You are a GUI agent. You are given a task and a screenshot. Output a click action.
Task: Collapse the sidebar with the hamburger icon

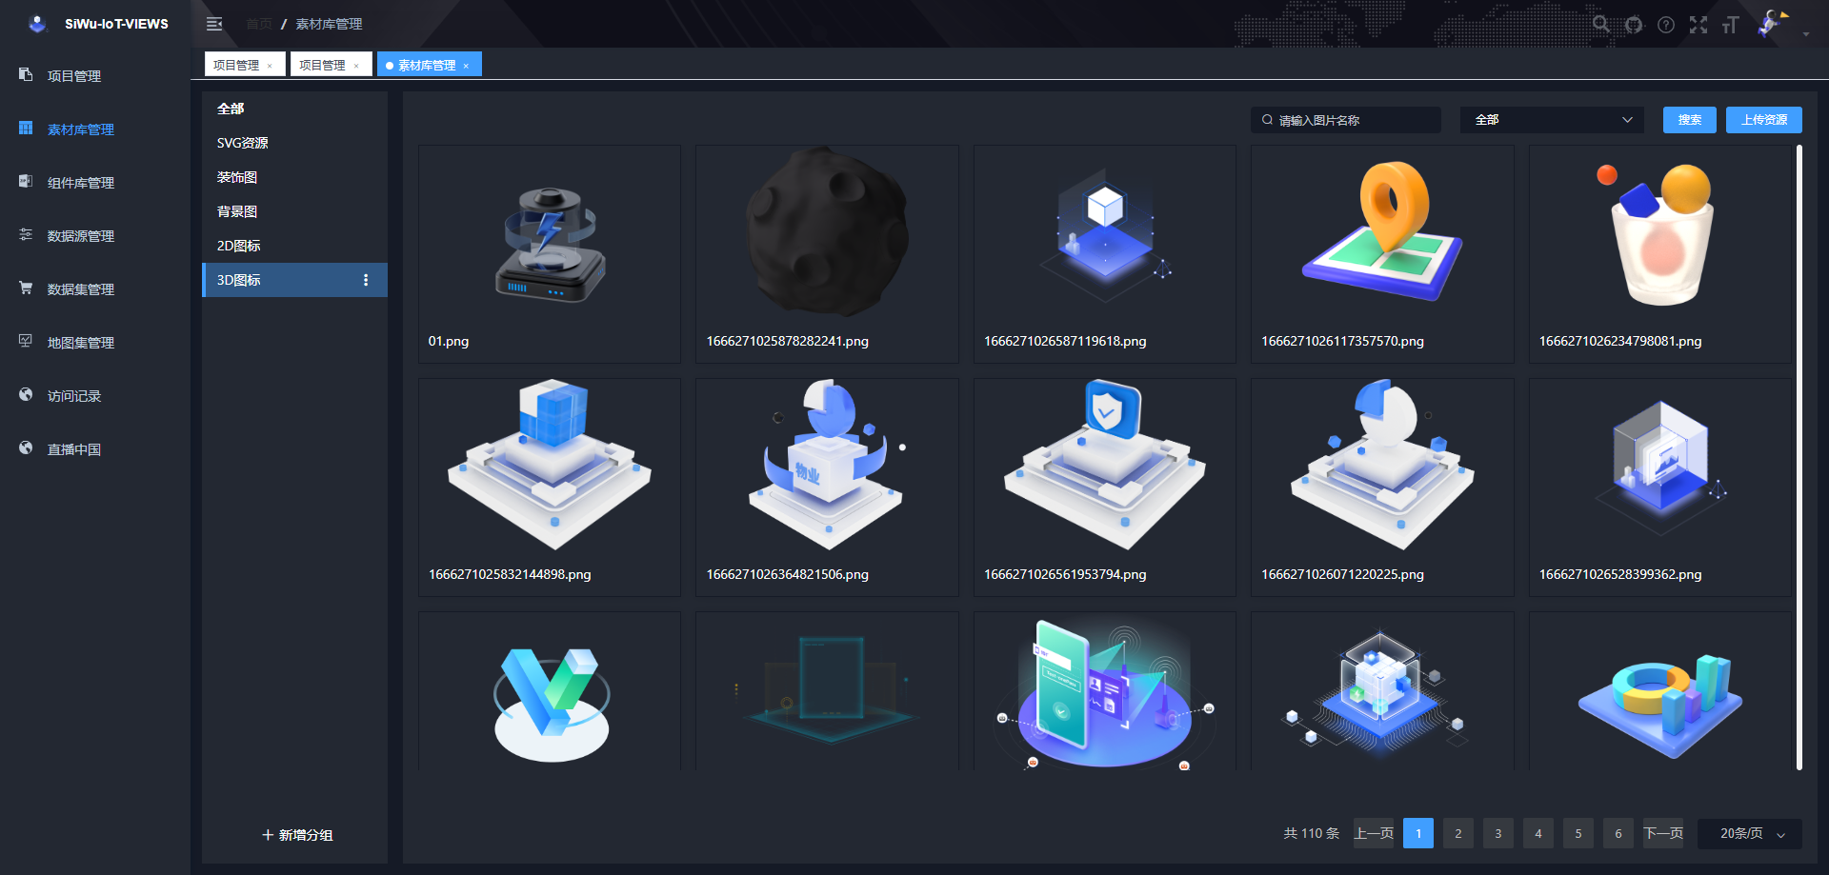tap(214, 24)
